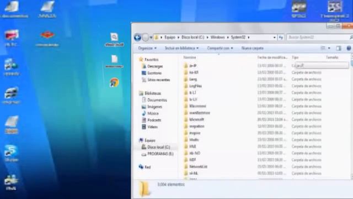The image size is (353, 199).
Task: Click the Nueva carpeta button
Action: point(253,48)
